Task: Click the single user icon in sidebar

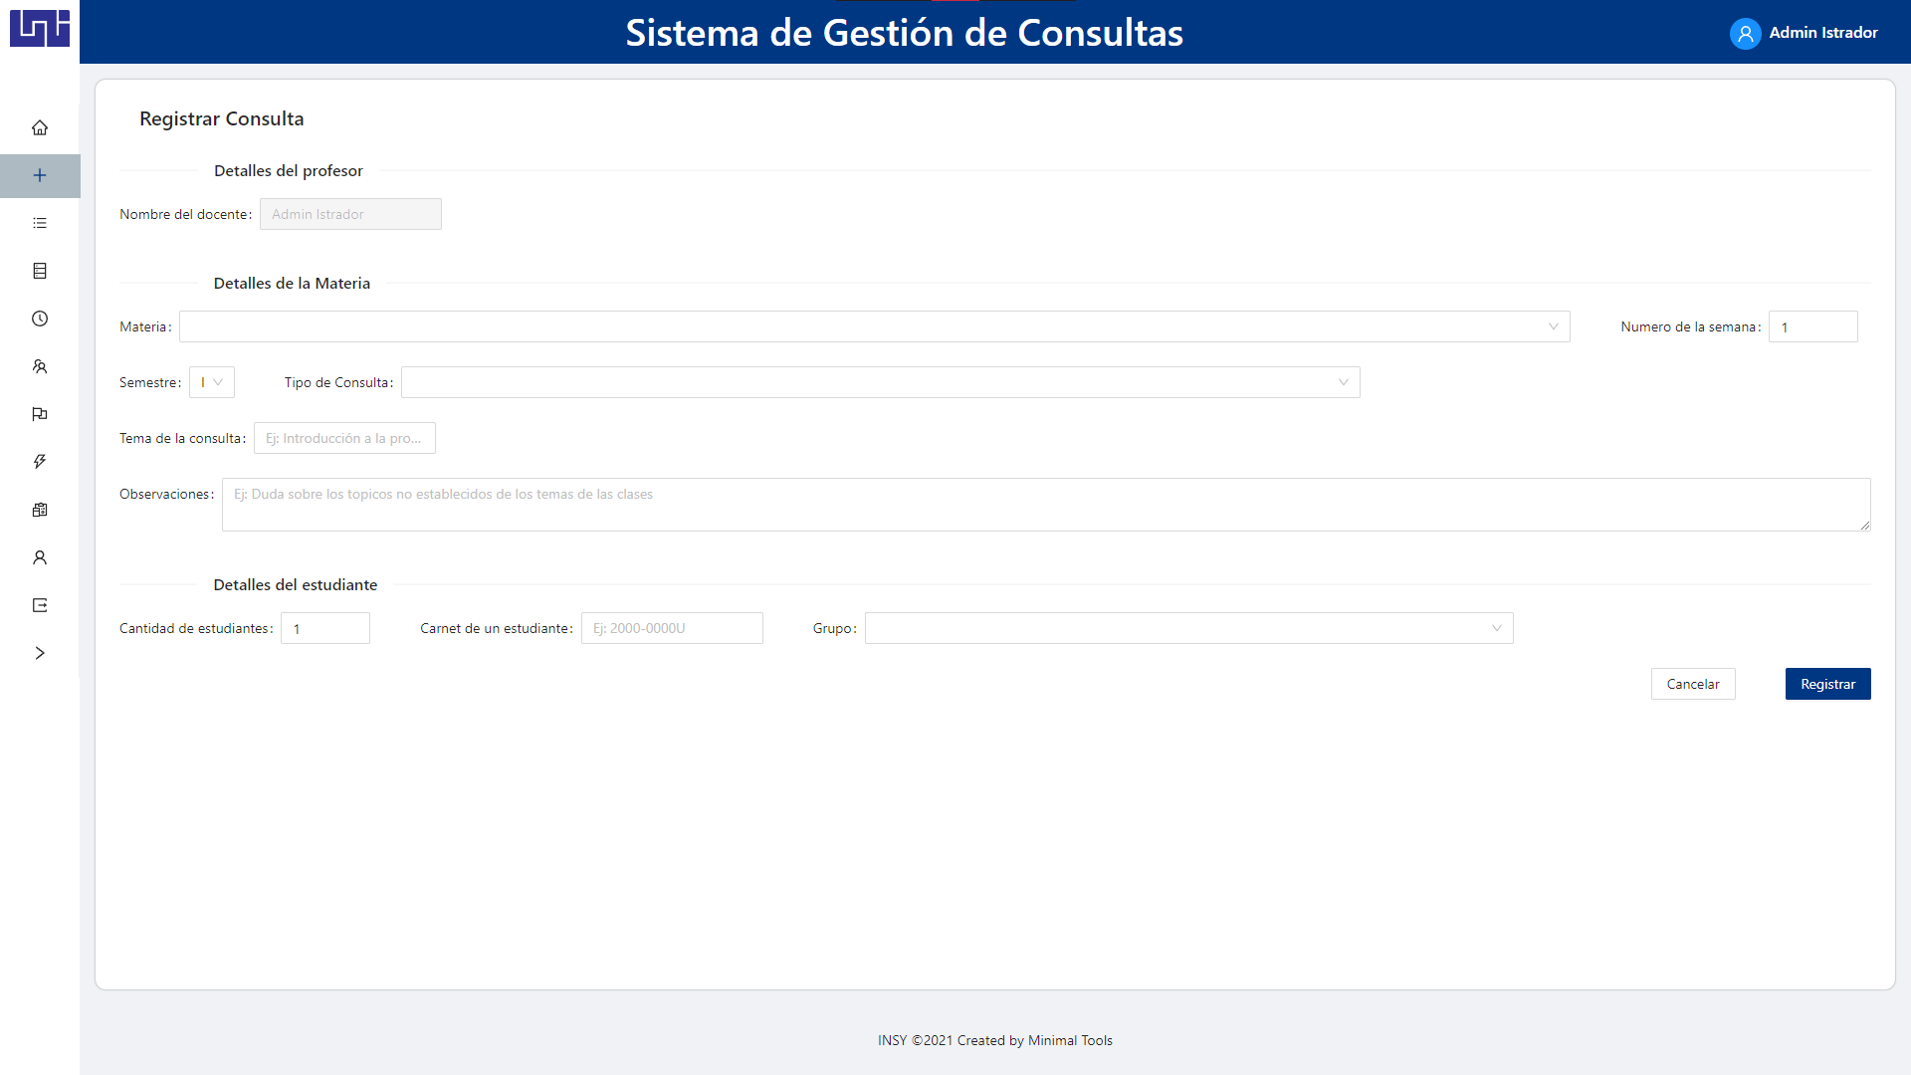Action: [x=40, y=557]
